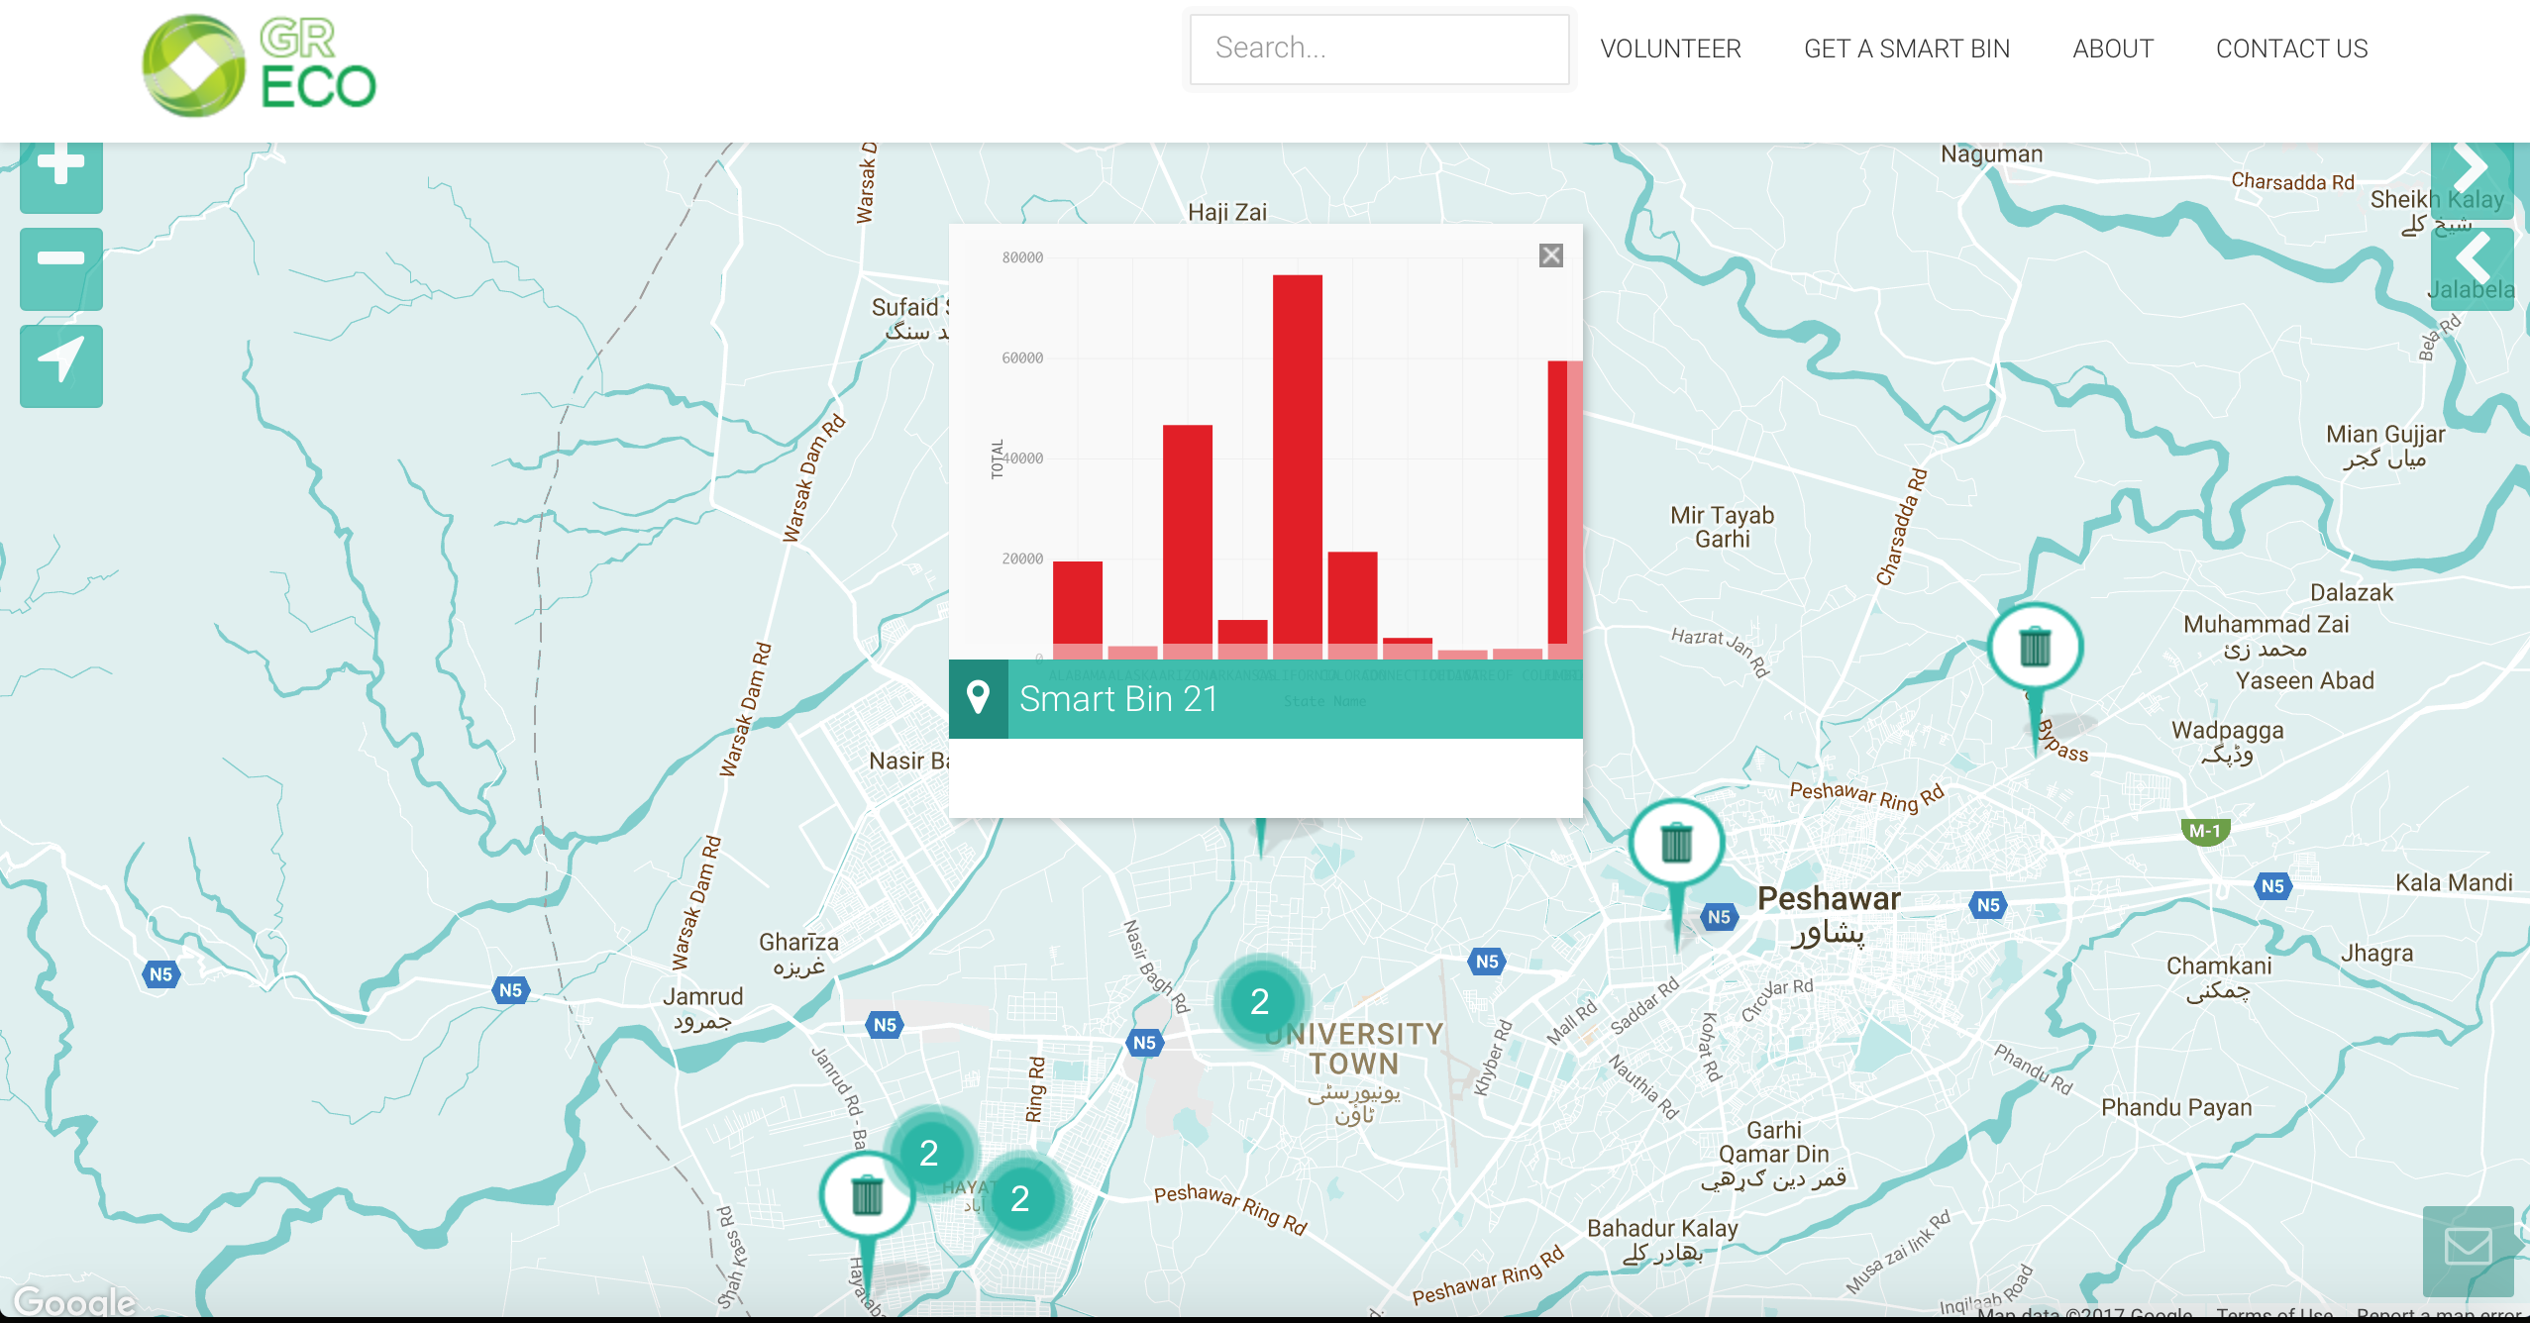The image size is (2530, 1323).
Task: Click into the Search field
Action: (1378, 49)
